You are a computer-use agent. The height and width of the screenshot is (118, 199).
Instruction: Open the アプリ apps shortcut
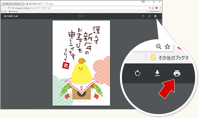click(4, 11)
